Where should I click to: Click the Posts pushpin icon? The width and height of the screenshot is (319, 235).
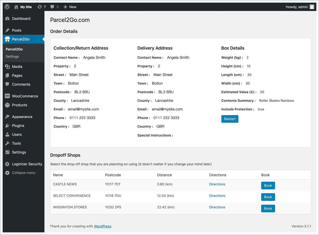(7, 30)
